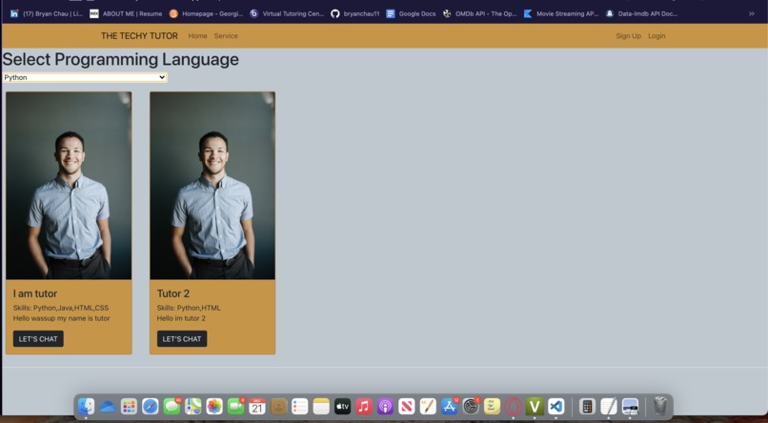768x423 pixels.
Task: Open Movie Streaming AP... bookmark
Action: [561, 13]
